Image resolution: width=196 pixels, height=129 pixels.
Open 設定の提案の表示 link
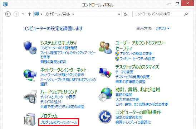(128, 117)
